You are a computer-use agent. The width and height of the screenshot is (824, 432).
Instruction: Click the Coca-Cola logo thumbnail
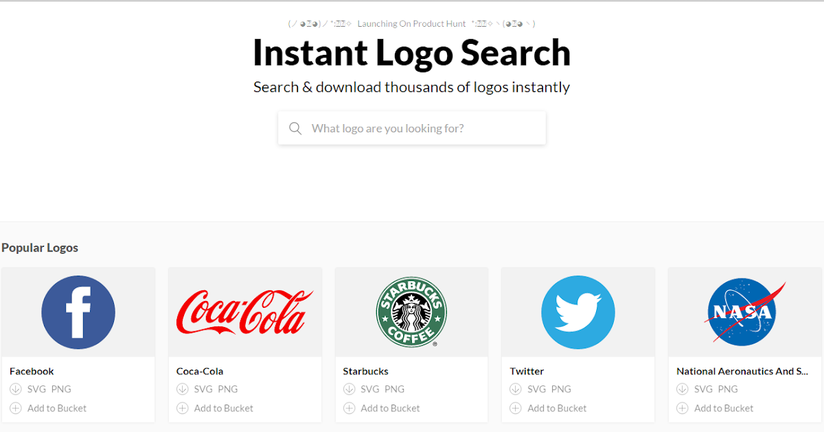pyautogui.click(x=245, y=312)
